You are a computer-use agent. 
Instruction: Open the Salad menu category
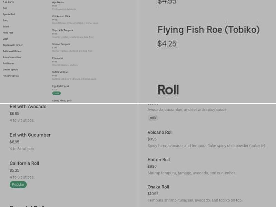point(6,27)
